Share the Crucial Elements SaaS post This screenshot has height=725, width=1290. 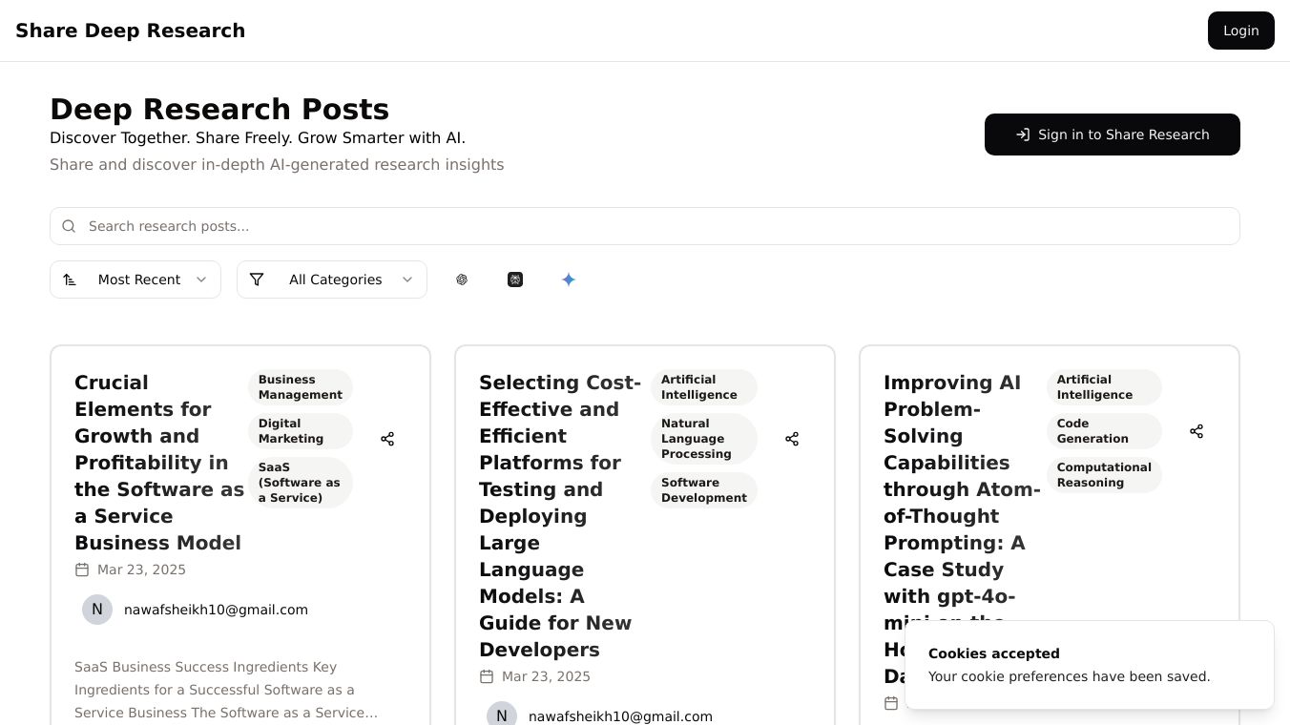pos(387,439)
